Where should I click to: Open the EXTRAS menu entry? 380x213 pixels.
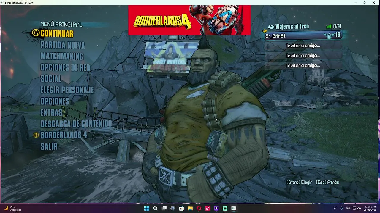click(x=51, y=113)
